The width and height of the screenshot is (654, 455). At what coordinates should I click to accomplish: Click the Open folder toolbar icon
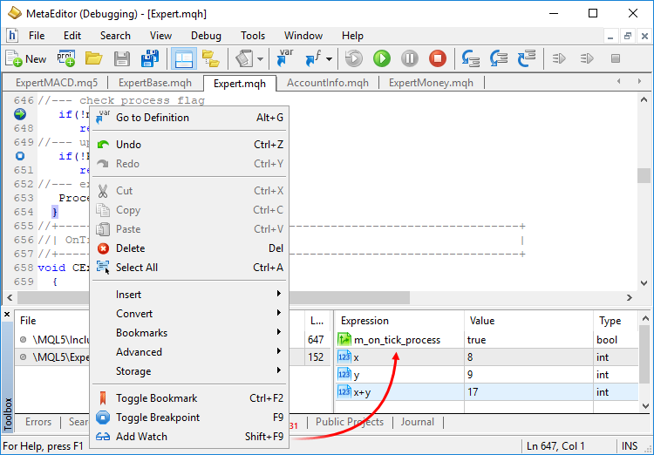[94, 58]
